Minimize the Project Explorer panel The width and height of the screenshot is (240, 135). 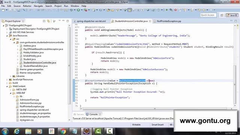coord(63,21)
